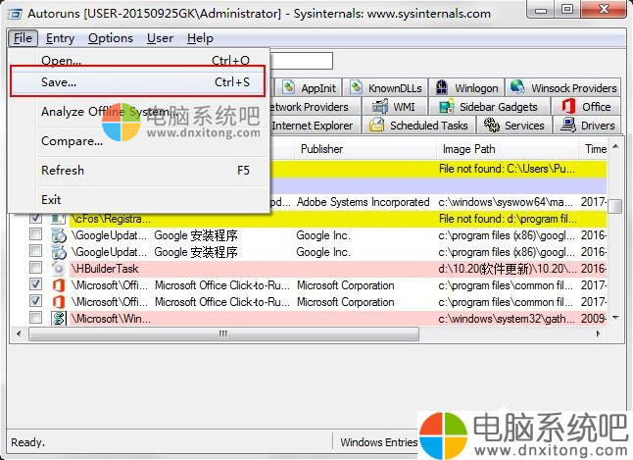Image resolution: width=633 pixels, height=460 pixels.
Task: Click the horizontal scrollbar right arrow
Action: [599, 333]
